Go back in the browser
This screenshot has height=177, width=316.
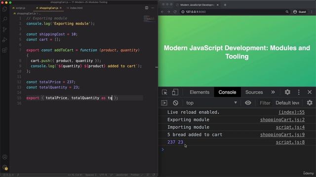[162, 12]
